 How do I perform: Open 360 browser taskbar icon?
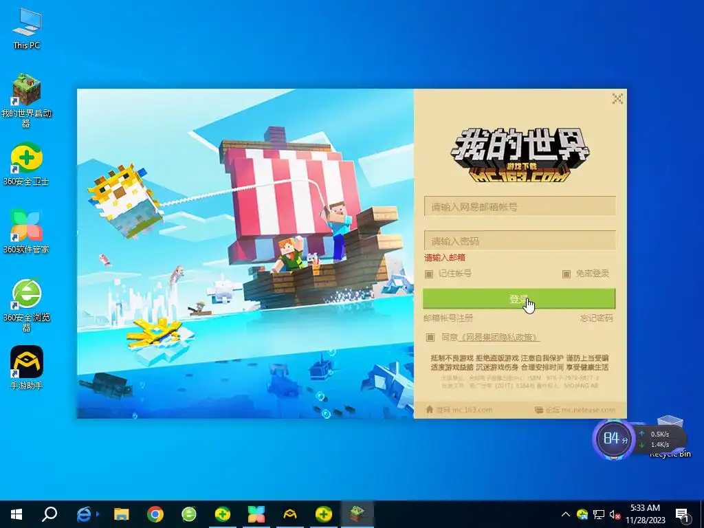pyautogui.click(x=188, y=514)
